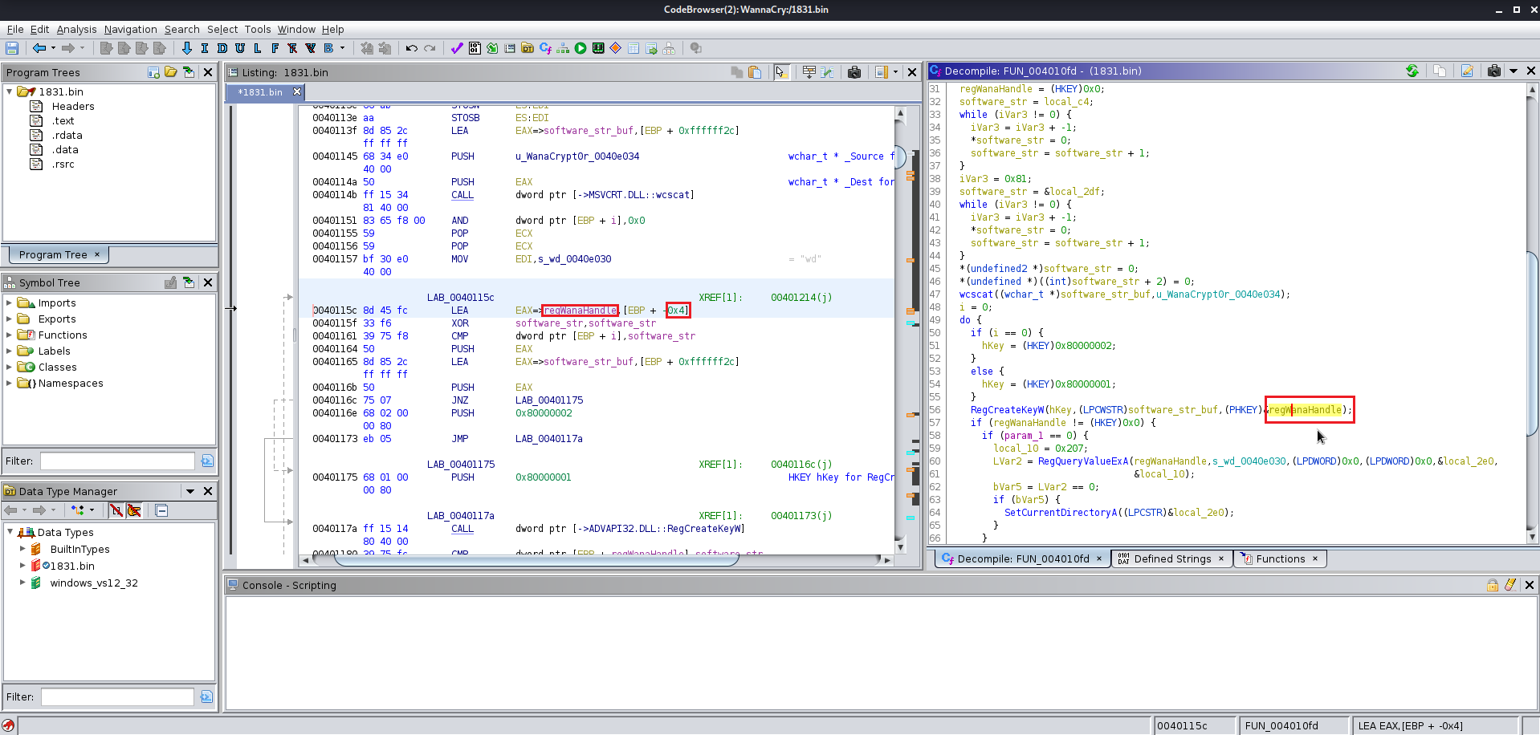Viewport: 1540px width, 735px height.
Task: Click the Re-decompile refresh icon
Action: [x=1412, y=71]
